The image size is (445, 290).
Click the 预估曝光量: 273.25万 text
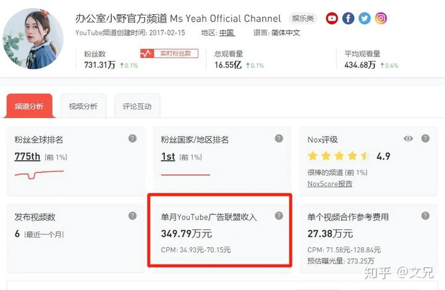coord(341,261)
